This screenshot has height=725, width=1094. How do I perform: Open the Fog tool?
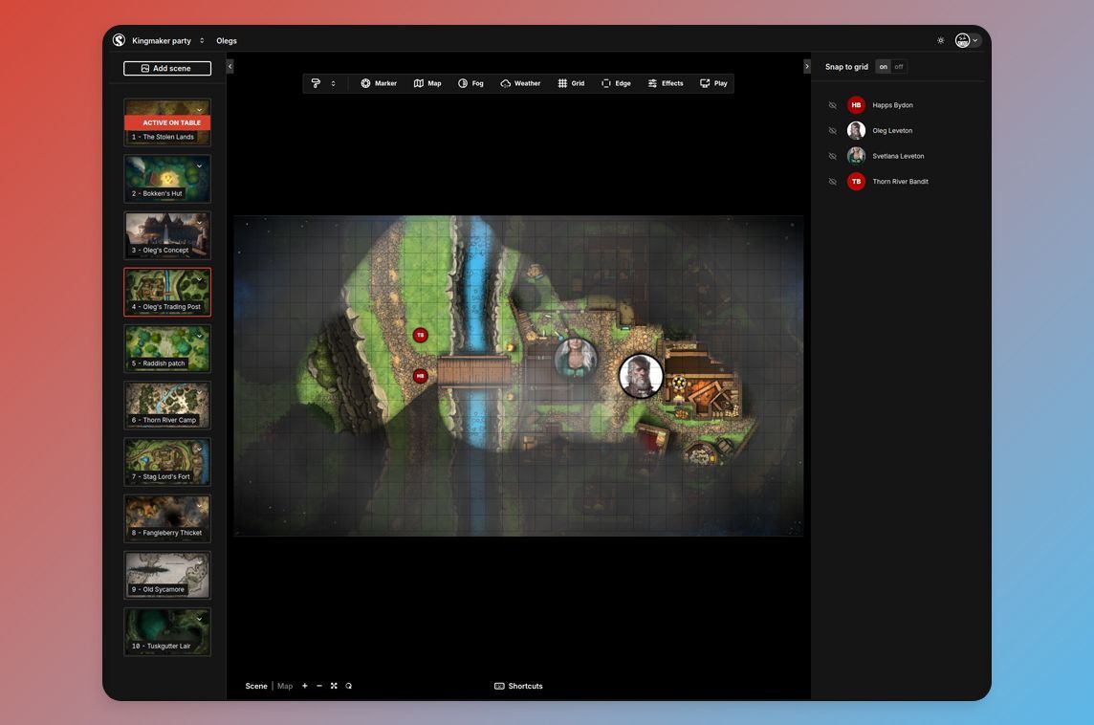point(470,83)
